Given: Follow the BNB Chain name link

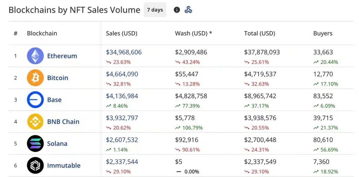Looking at the screenshot, I should [63, 122].
